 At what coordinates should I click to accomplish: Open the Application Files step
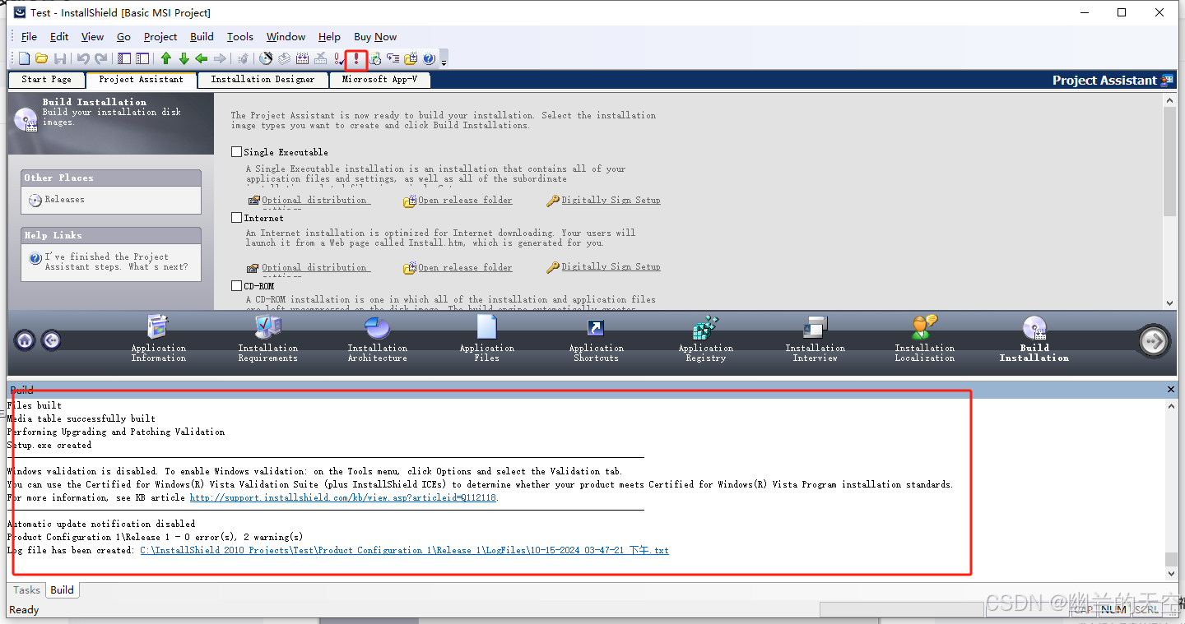point(487,339)
